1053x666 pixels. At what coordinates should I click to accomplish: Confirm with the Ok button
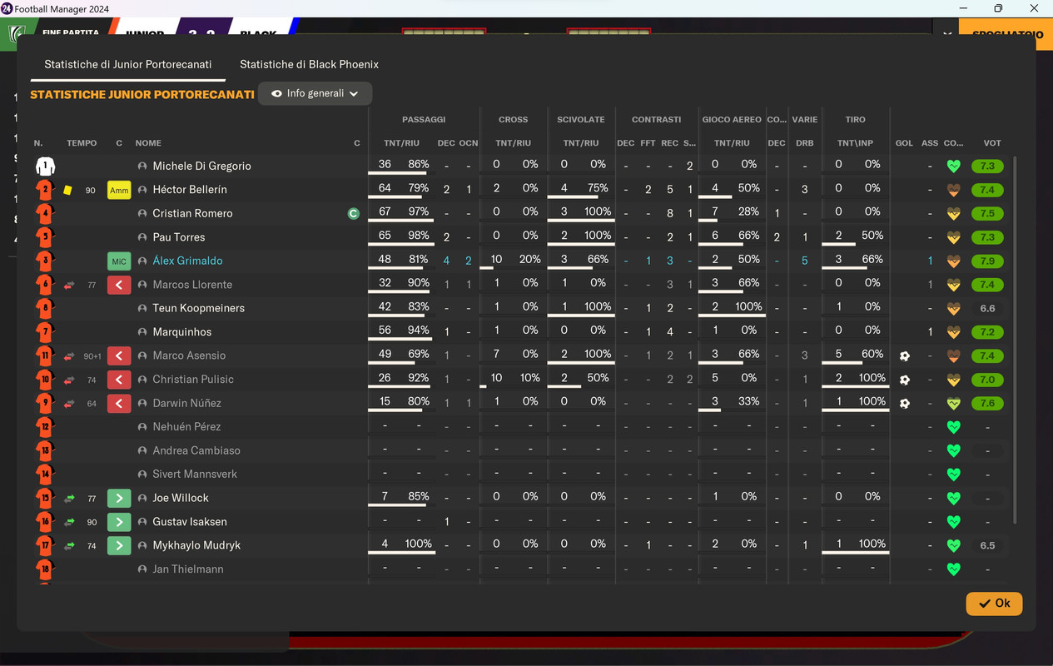994,604
